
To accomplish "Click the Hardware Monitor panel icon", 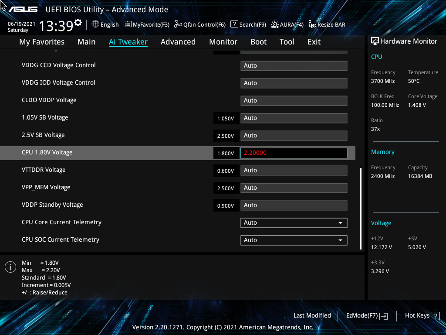I will point(375,41).
